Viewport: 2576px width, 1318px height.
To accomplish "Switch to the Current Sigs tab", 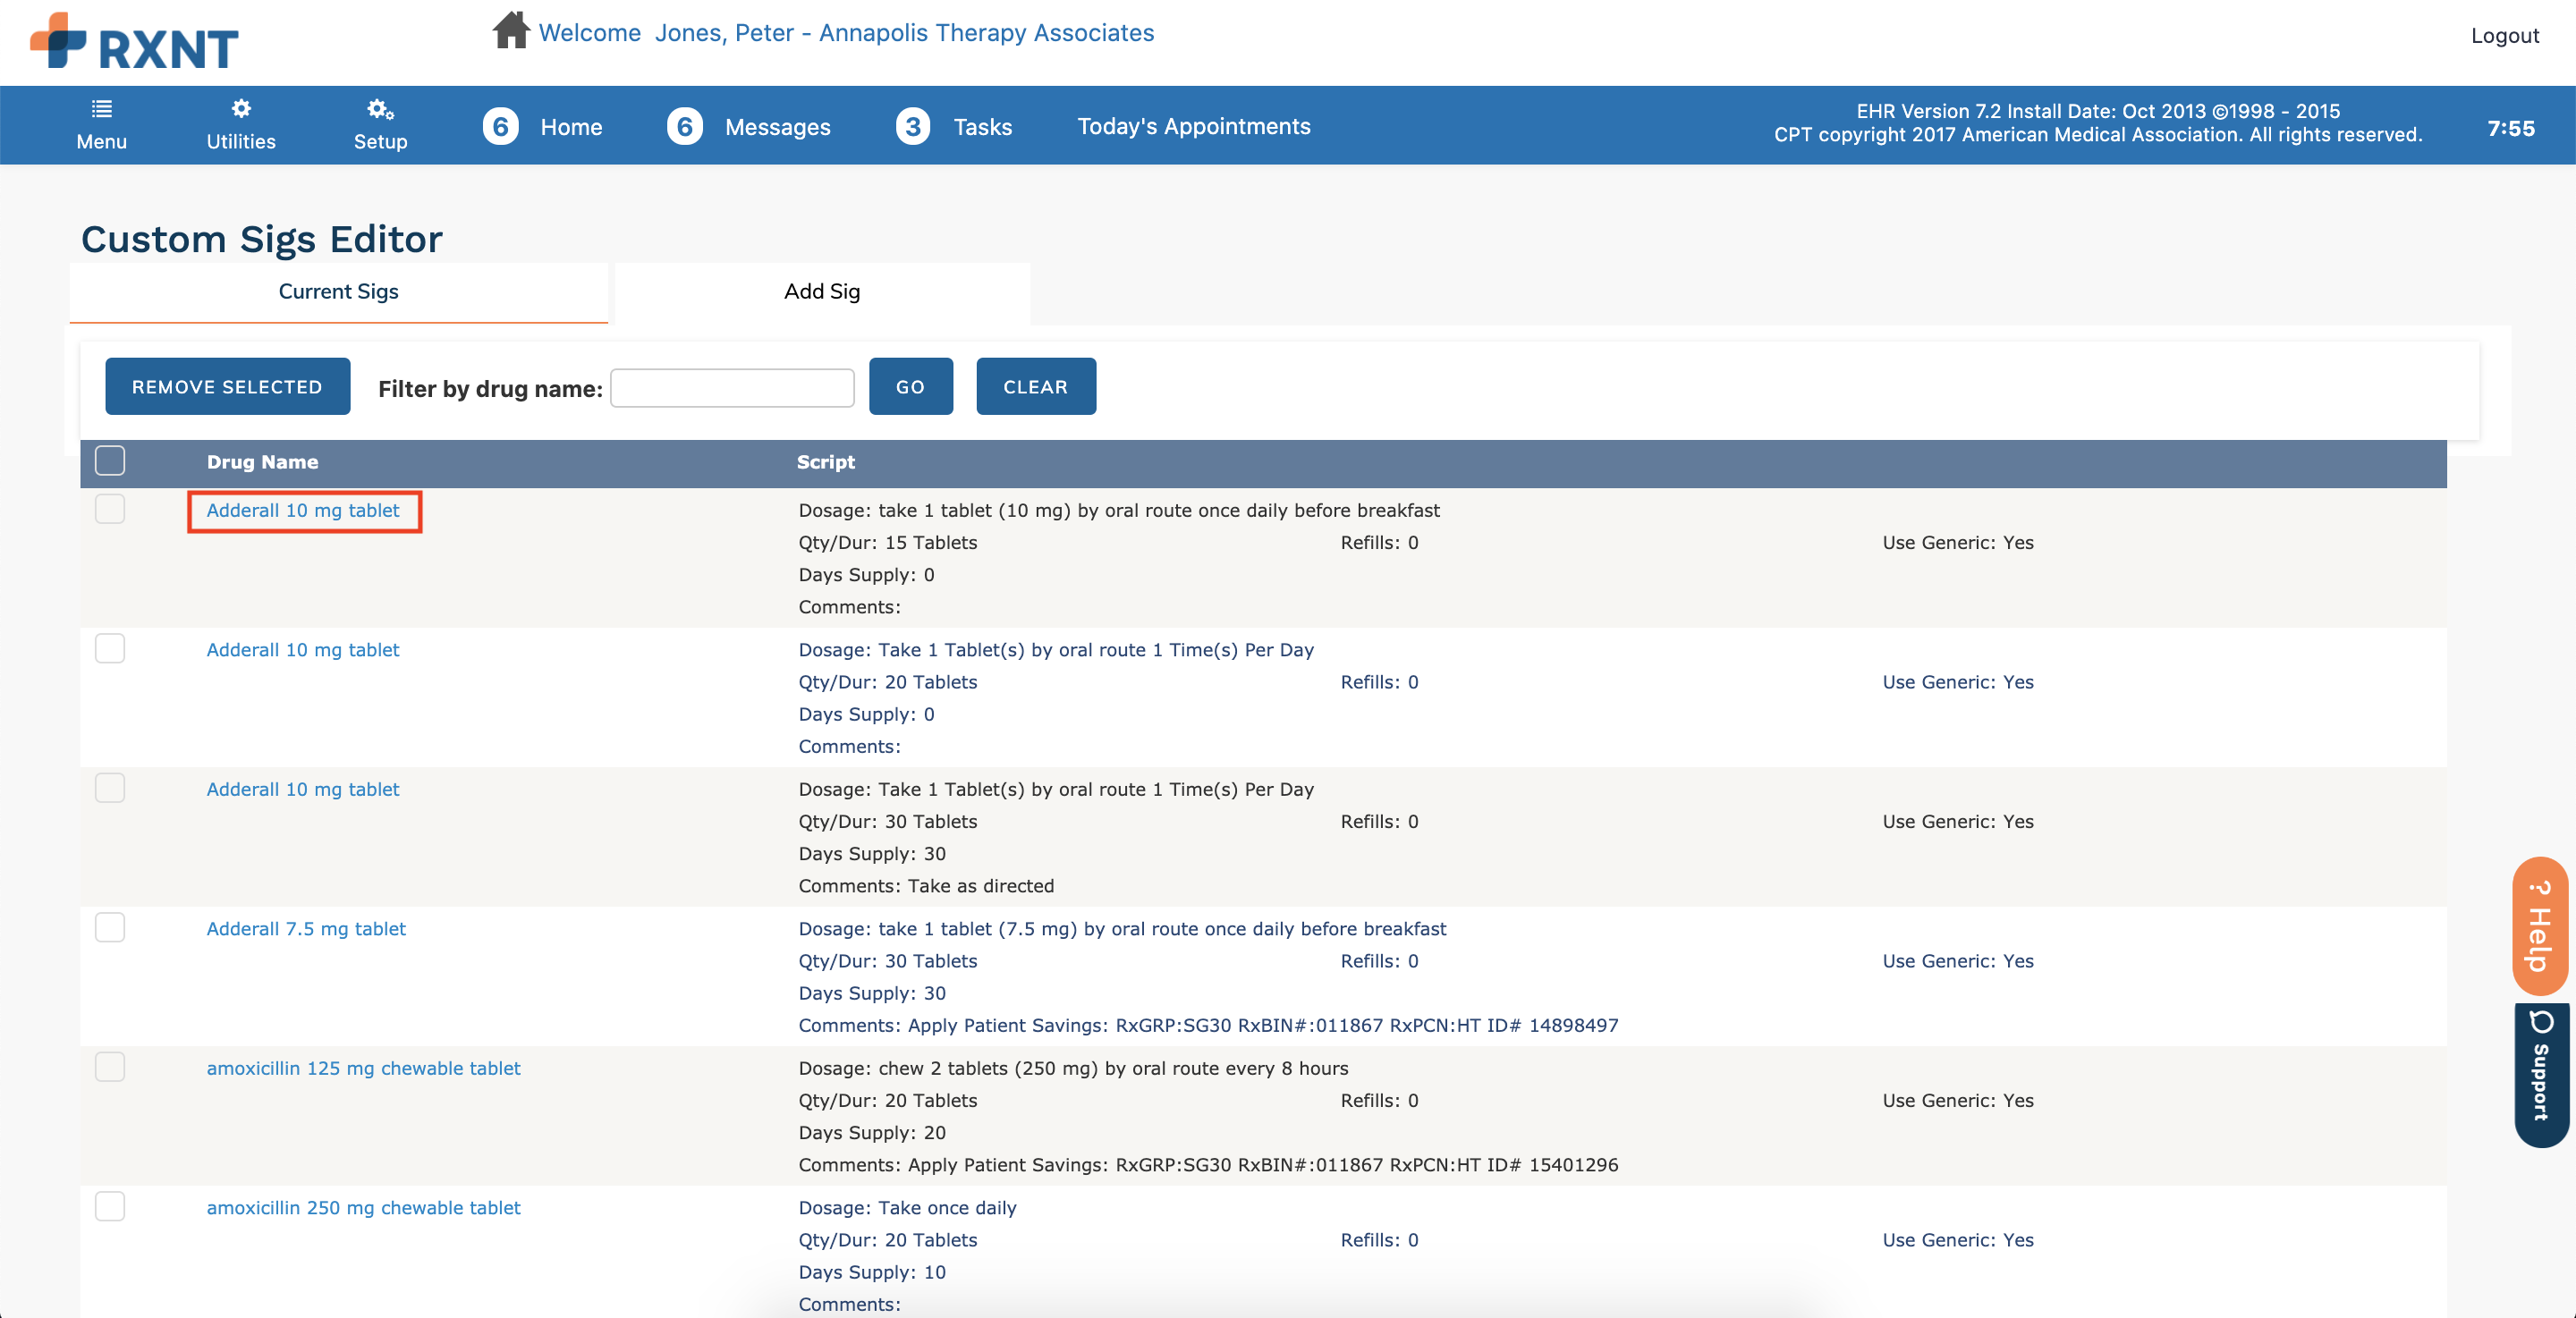I will (x=338, y=292).
